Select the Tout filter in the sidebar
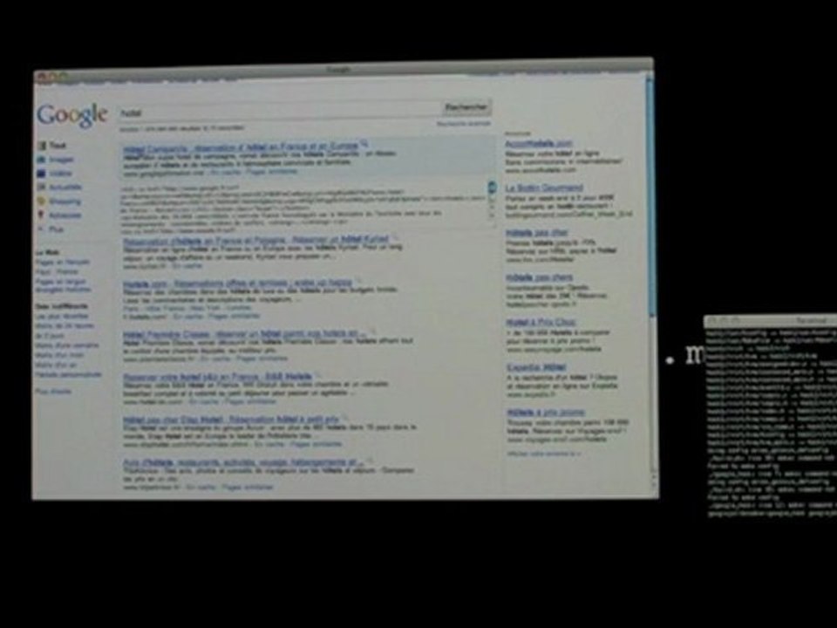Image resolution: width=837 pixels, height=628 pixels. click(x=51, y=146)
